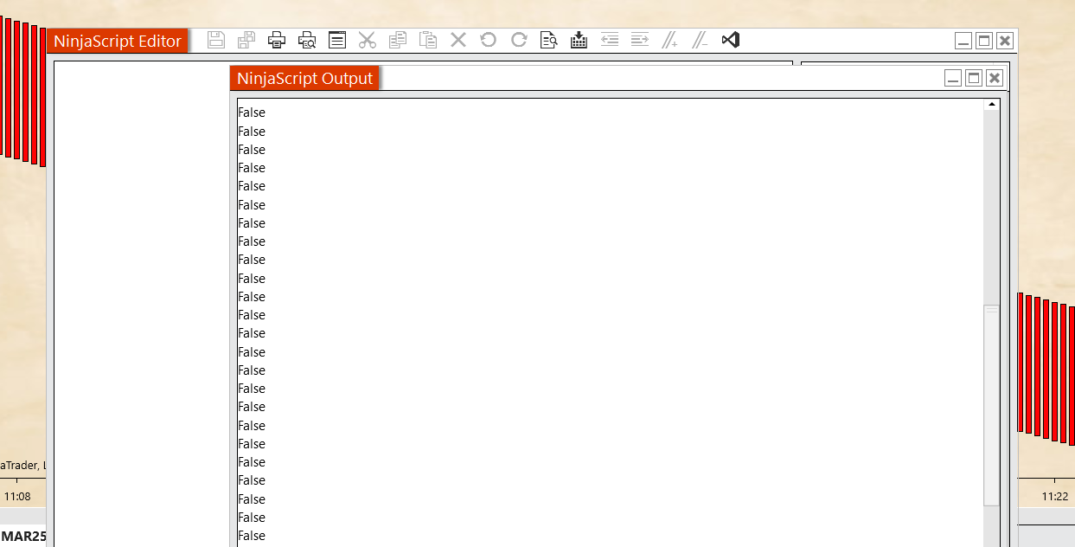The height and width of the screenshot is (547, 1075).
Task: Click the Save icon in NinjaScript Editor toolbar
Action: click(x=216, y=40)
